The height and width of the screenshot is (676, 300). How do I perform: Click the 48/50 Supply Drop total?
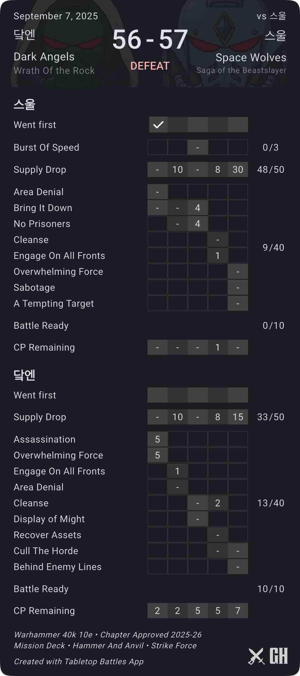click(x=270, y=169)
